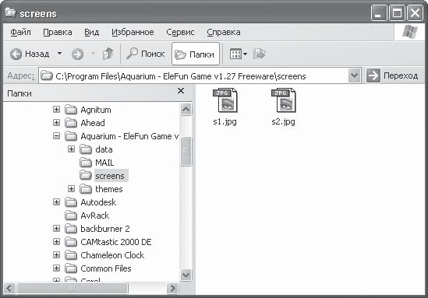This screenshot has width=428, height=298.
Task: Select the Autodesk folder icon
Action: [x=71, y=202]
